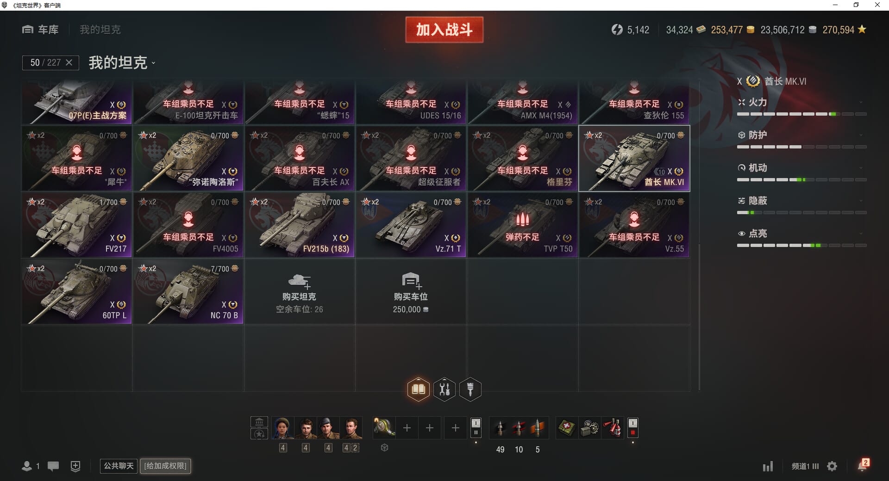889x481 pixels.
Task: Select the first crew member portrait
Action: click(283, 428)
